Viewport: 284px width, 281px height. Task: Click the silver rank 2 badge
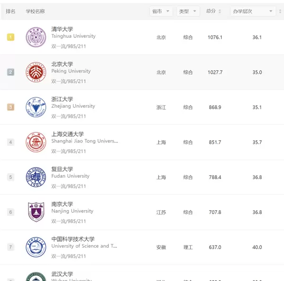pos(11,72)
